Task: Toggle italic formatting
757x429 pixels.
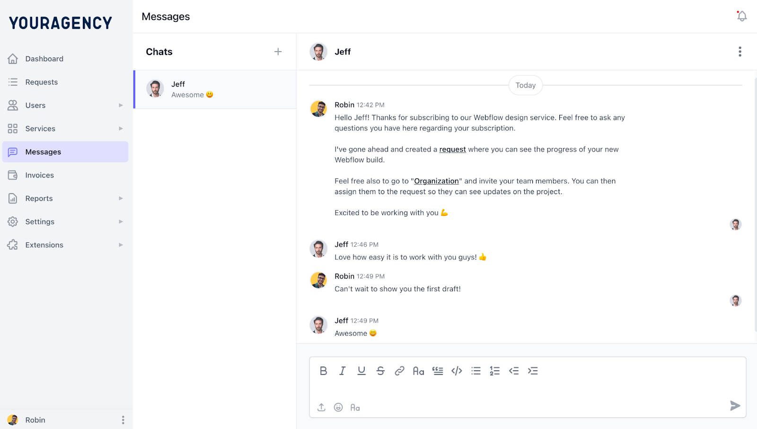Action: (343, 371)
